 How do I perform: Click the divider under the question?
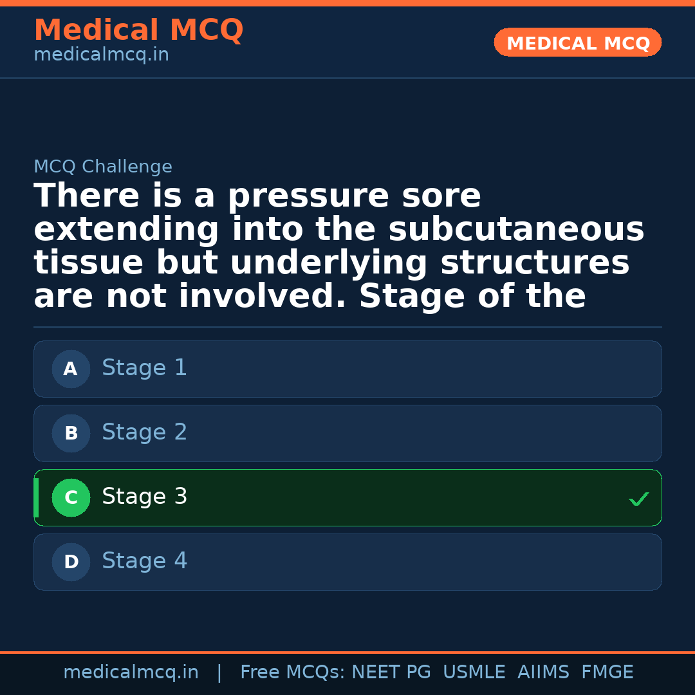[x=347, y=326]
